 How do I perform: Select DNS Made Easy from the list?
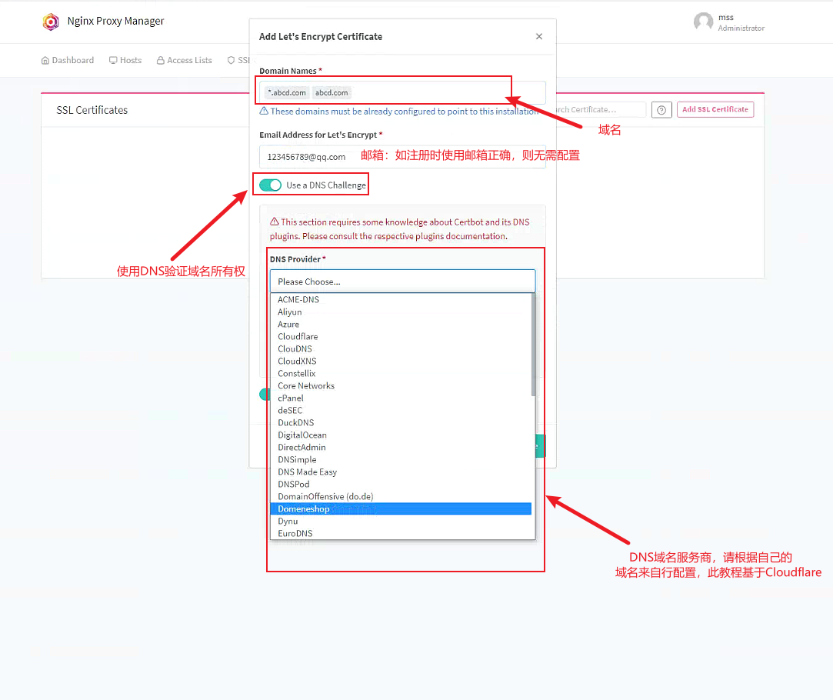[x=401, y=472]
